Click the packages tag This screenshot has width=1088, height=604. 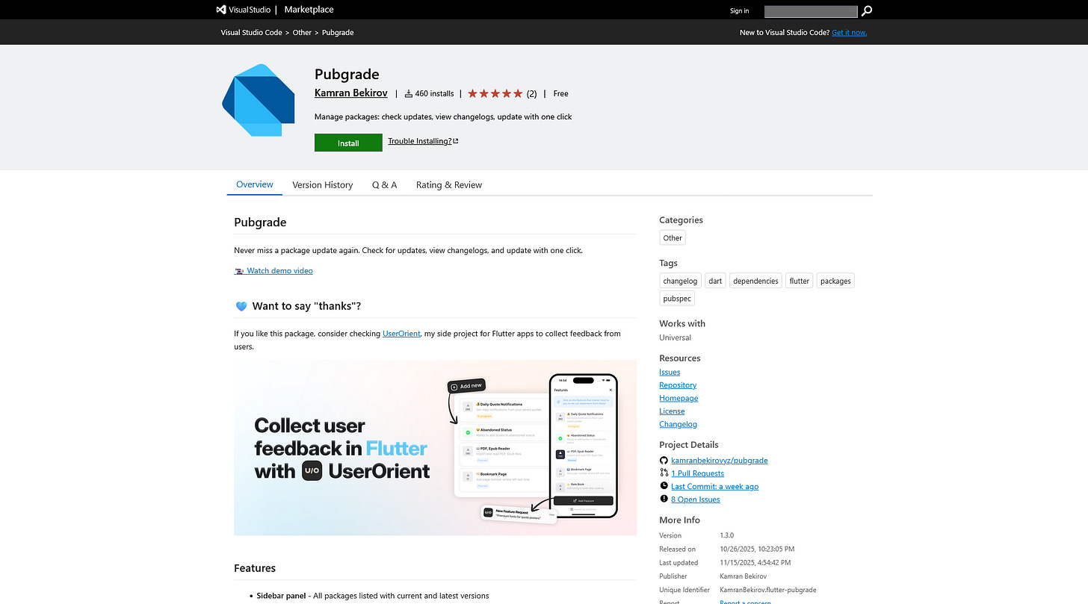click(835, 281)
